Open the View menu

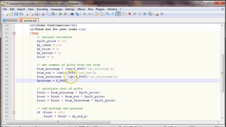[31, 9]
